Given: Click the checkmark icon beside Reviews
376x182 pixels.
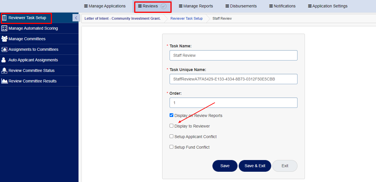Looking at the screenshot, I should coord(164,6).
